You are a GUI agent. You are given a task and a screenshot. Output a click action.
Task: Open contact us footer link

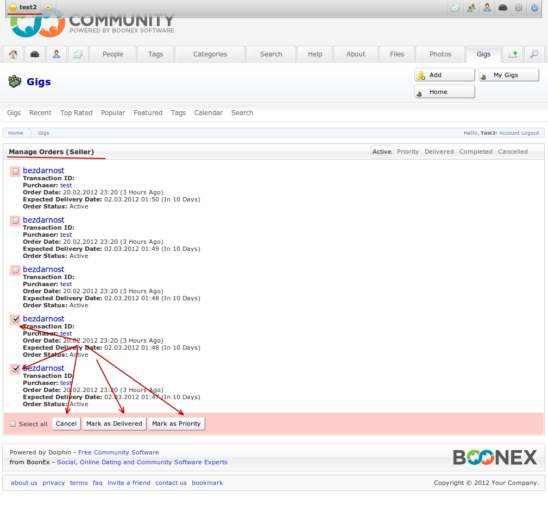tap(171, 483)
